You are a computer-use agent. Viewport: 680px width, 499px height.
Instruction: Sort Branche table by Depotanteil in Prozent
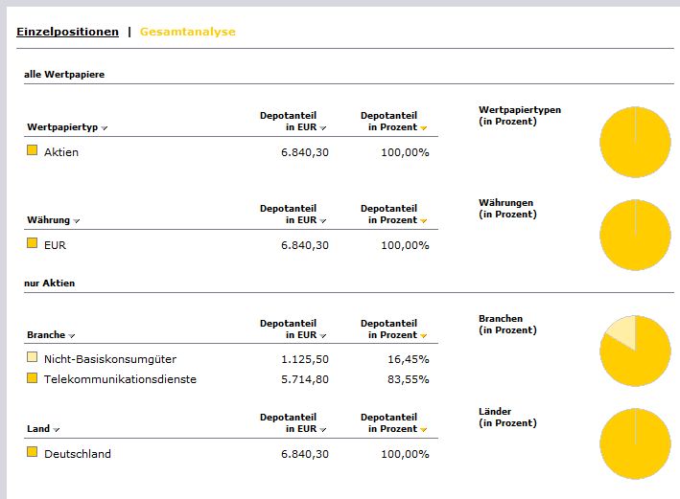pos(423,336)
